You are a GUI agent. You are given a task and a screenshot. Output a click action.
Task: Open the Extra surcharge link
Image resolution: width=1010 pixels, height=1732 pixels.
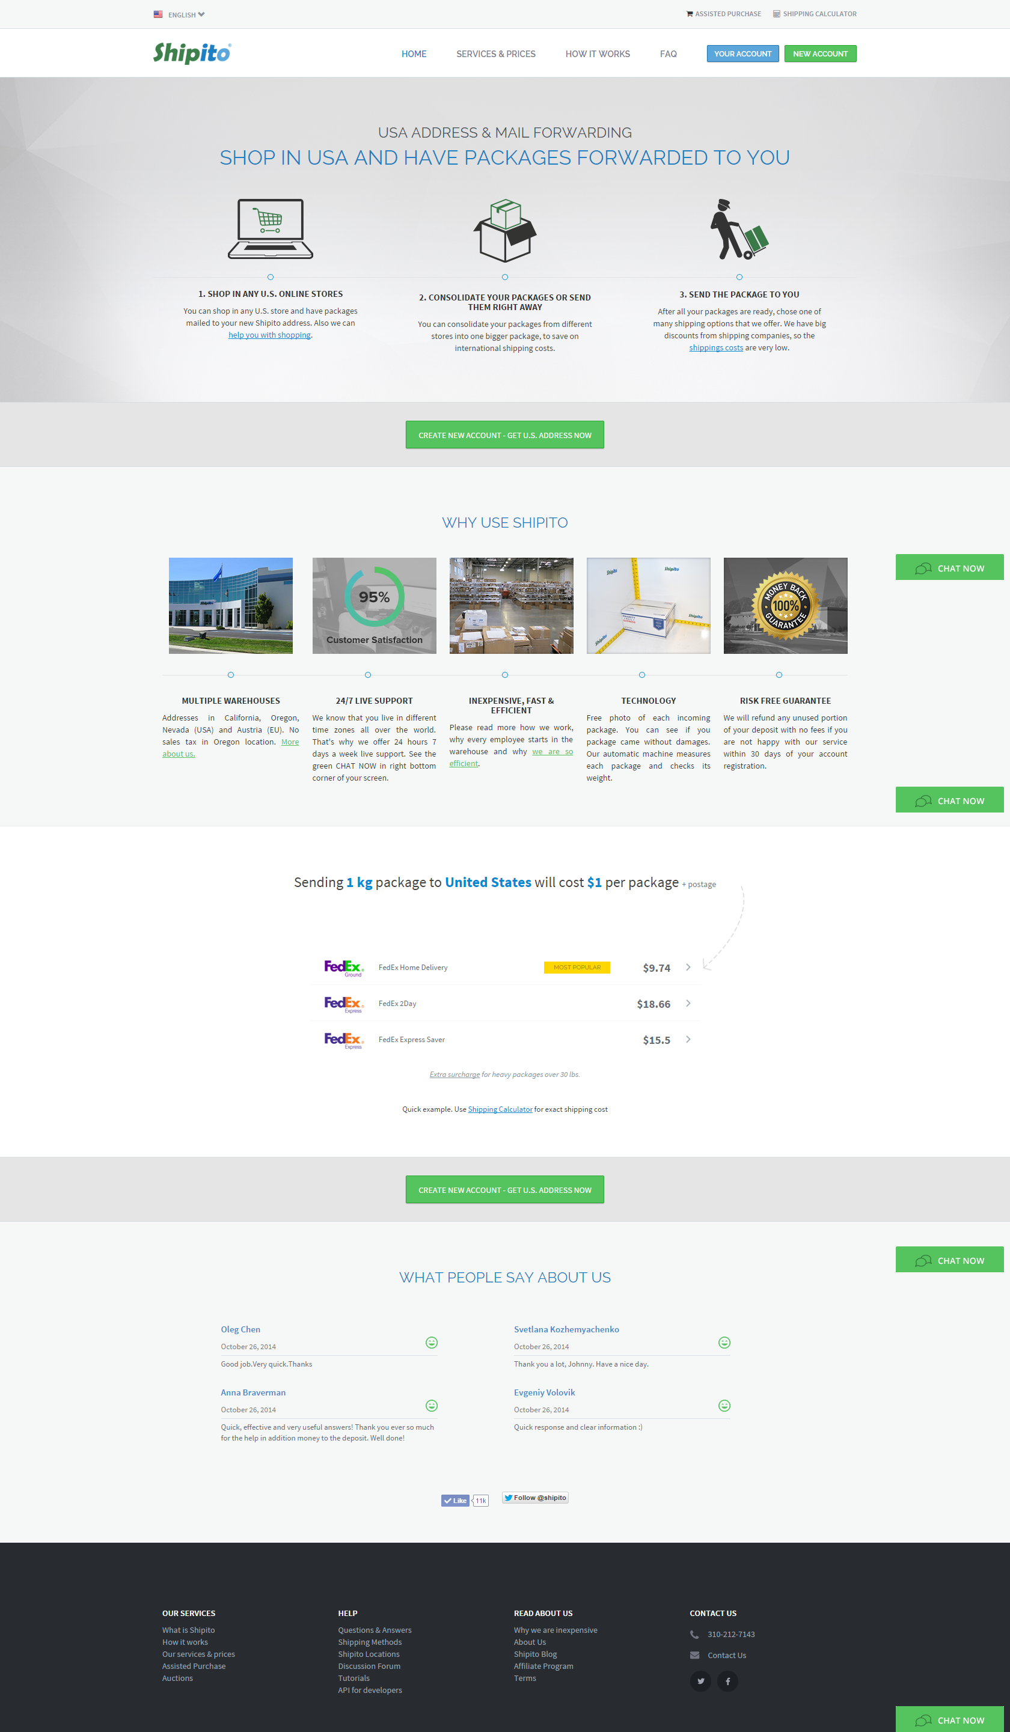pyautogui.click(x=454, y=1075)
